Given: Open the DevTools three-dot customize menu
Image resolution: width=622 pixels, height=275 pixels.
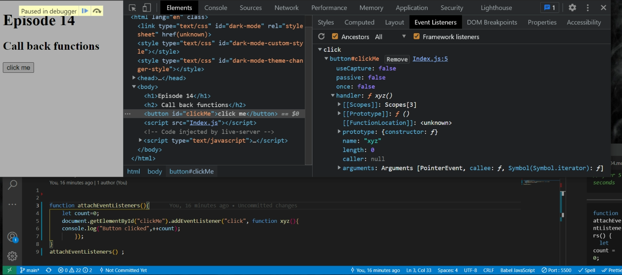Looking at the screenshot, I should (x=588, y=8).
